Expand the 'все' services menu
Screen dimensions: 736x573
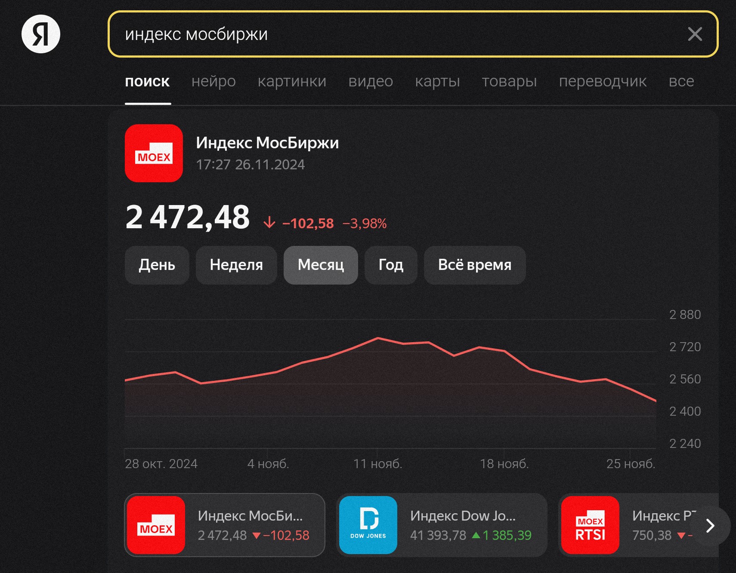click(x=681, y=81)
